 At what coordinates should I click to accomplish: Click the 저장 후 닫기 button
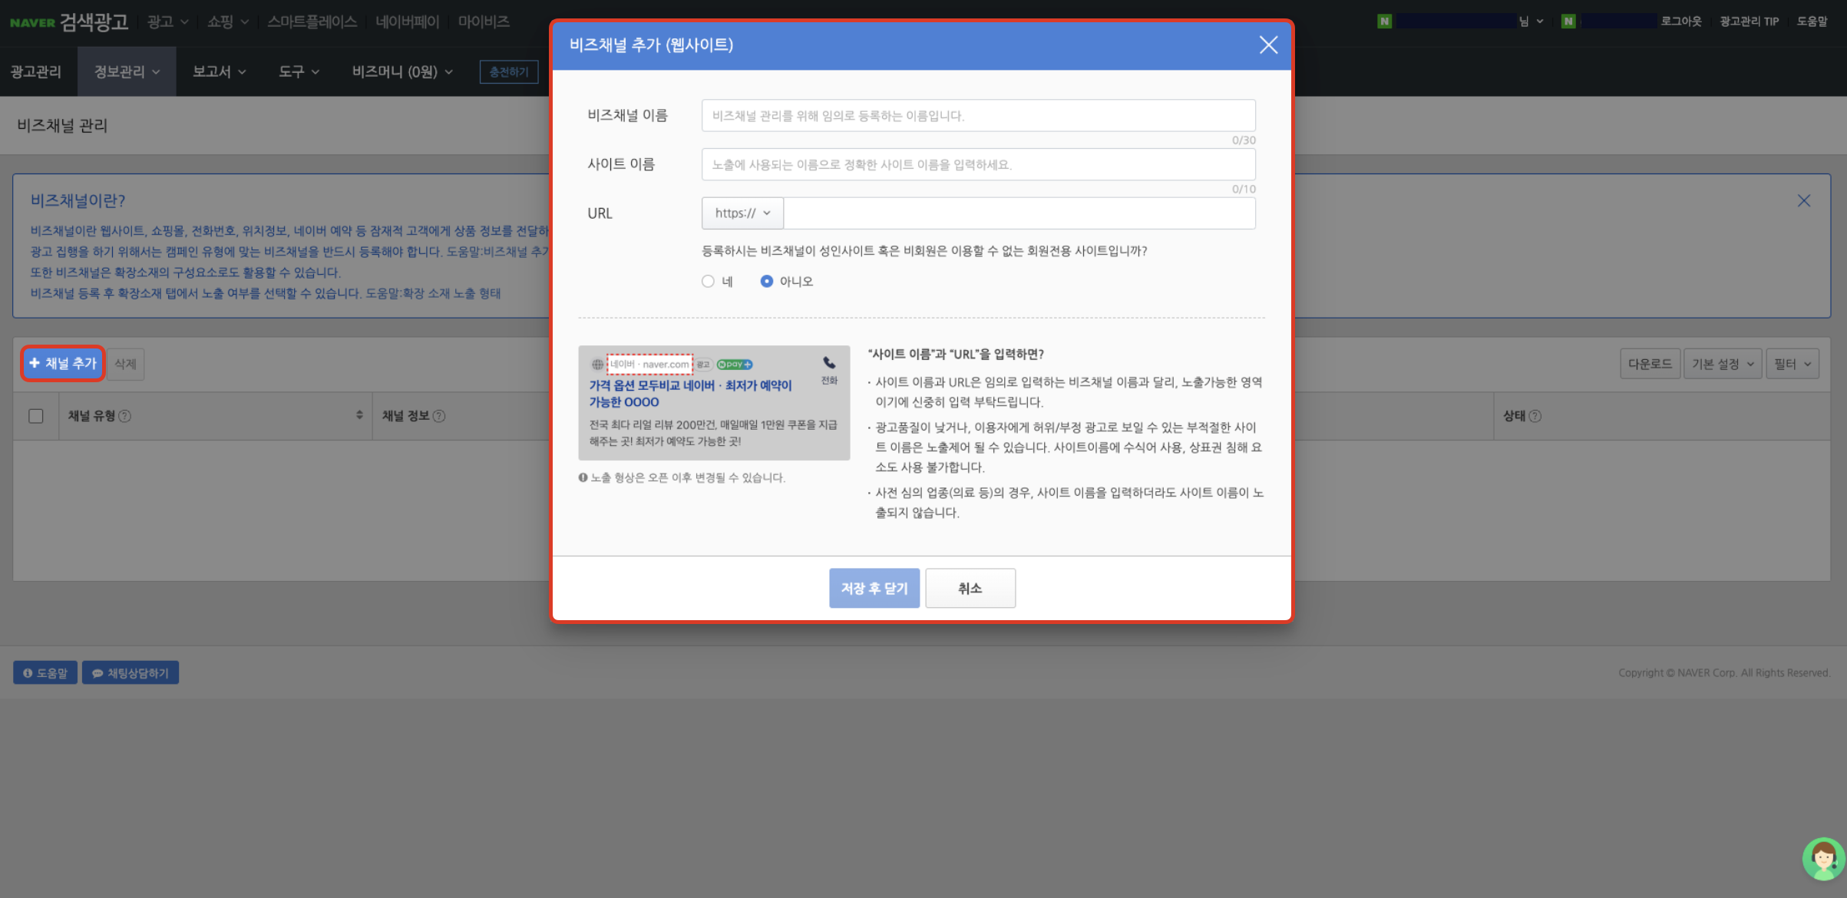point(874,588)
